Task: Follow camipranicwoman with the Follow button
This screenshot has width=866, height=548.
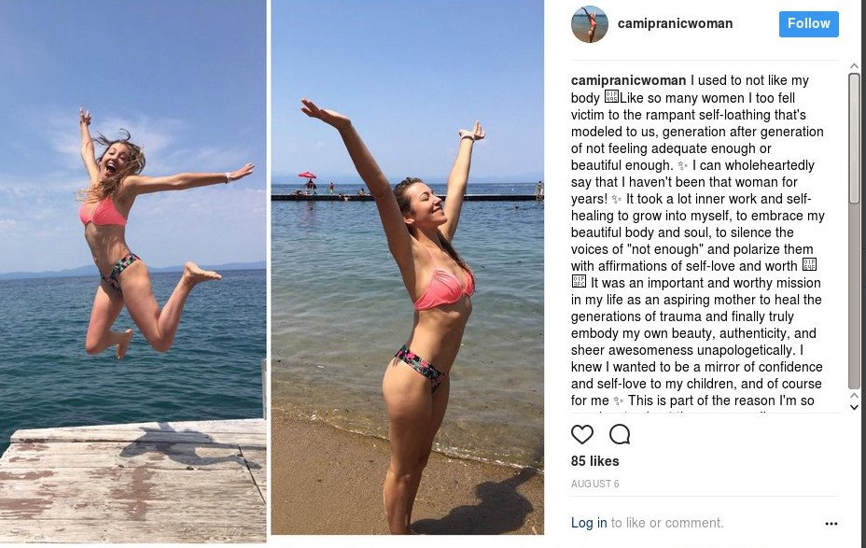Action: 808,24
